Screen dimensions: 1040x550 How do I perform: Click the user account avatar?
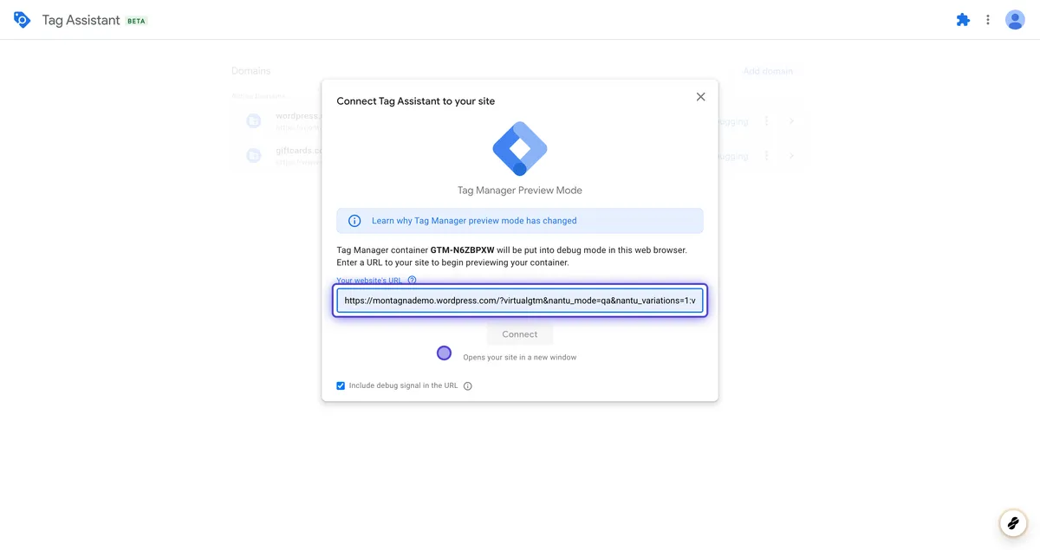click(1015, 19)
